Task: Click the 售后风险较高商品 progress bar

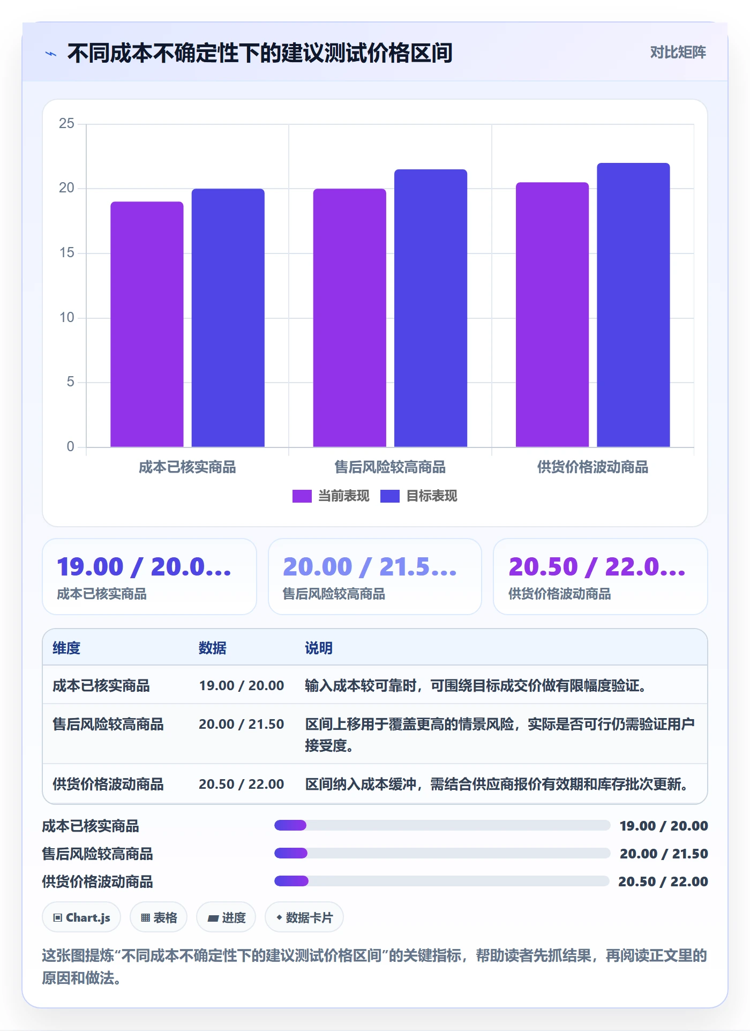Action: pyautogui.click(x=442, y=853)
